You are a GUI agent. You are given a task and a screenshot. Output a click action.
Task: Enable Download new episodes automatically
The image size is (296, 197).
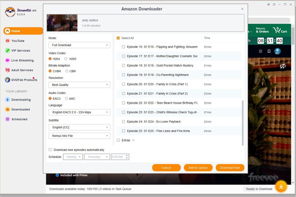pos(50,150)
